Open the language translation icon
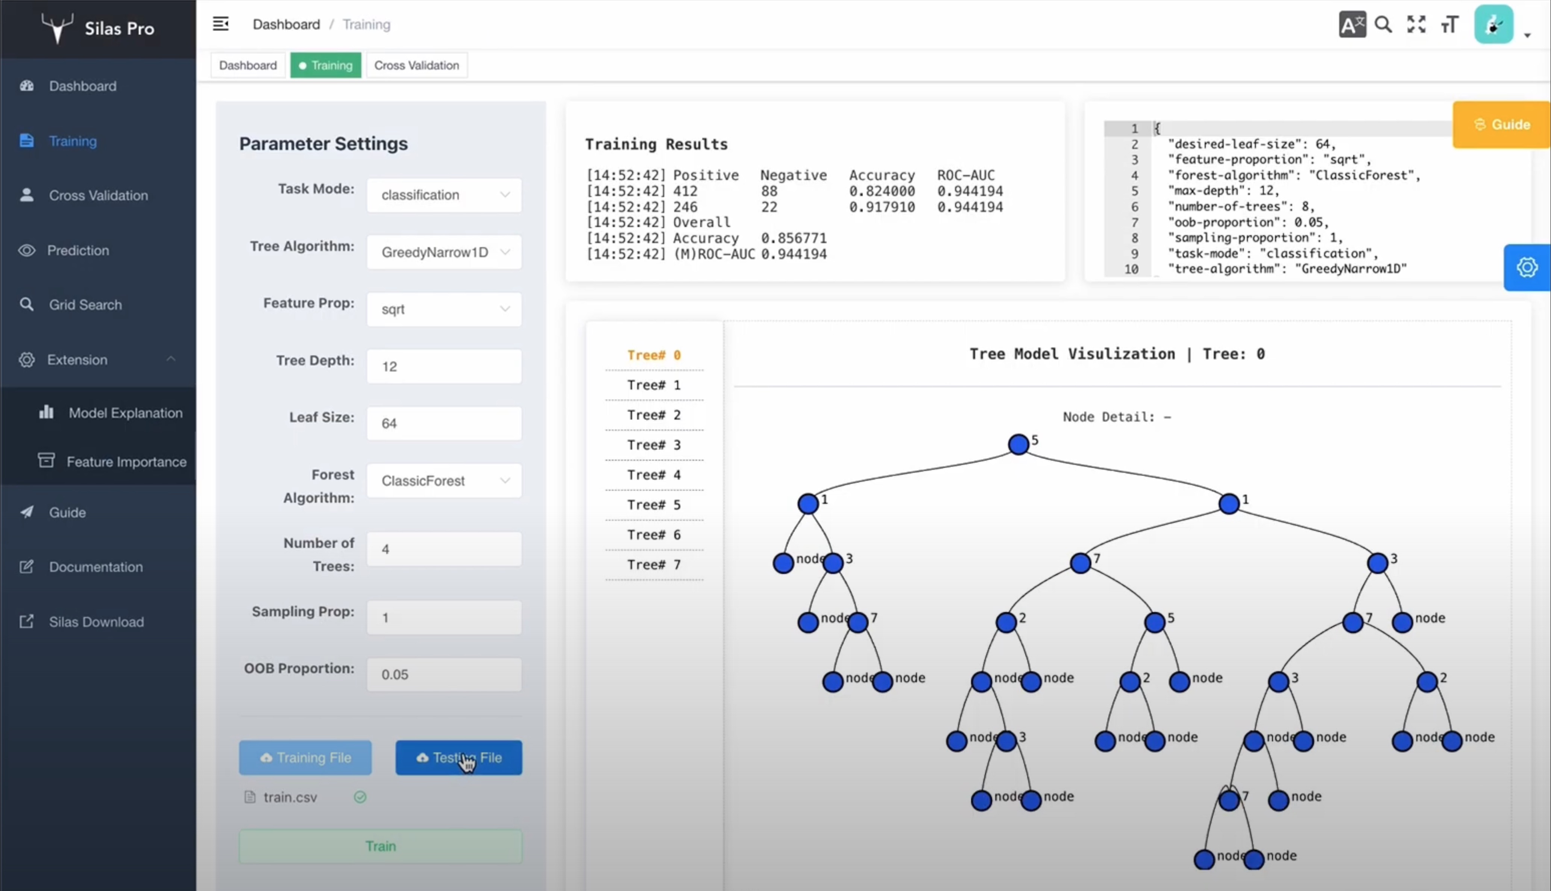Viewport: 1551px width, 891px height. click(1352, 24)
